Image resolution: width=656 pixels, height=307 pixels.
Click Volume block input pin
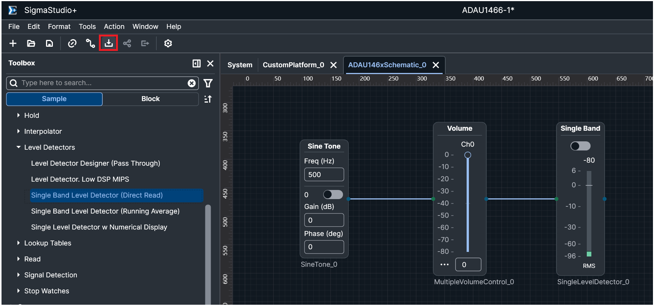(433, 199)
